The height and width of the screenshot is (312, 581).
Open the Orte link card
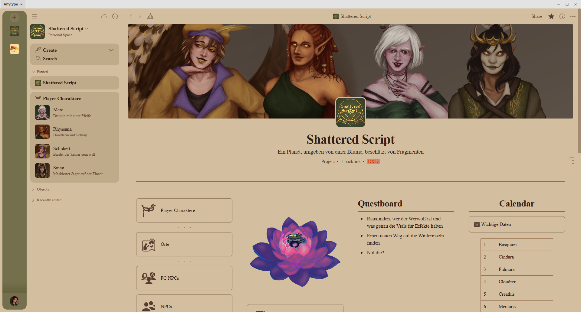pos(184,244)
